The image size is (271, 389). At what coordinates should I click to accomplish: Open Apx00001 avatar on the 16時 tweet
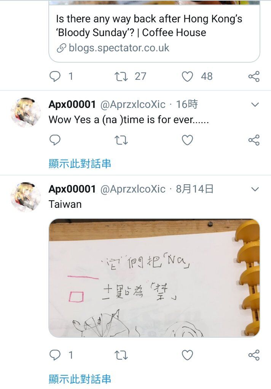click(26, 112)
